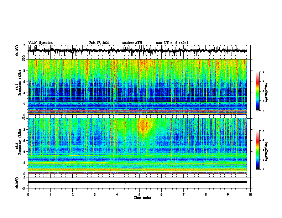The width and height of the screenshot is (282, 218).
Task: Click time axis tick label "0"
Action: [28, 194]
